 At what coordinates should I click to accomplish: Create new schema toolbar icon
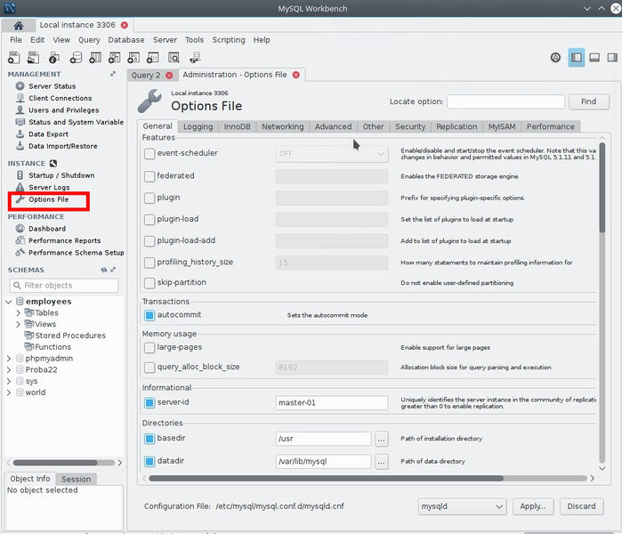click(x=76, y=58)
